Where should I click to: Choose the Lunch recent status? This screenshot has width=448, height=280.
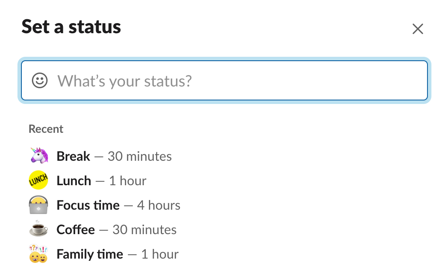(74, 180)
